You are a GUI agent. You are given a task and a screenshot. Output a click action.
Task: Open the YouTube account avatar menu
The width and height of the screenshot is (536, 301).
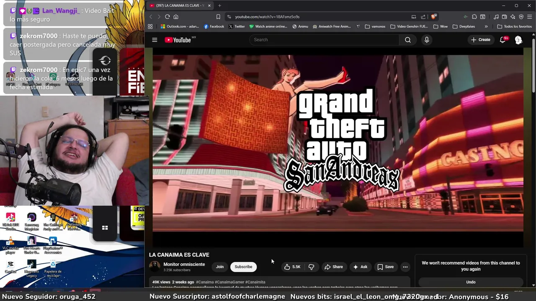(518, 40)
